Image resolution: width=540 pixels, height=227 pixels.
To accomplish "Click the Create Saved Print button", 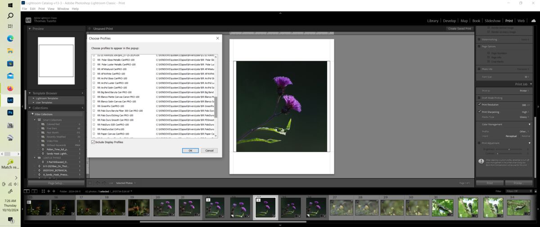I will tap(460, 29).
